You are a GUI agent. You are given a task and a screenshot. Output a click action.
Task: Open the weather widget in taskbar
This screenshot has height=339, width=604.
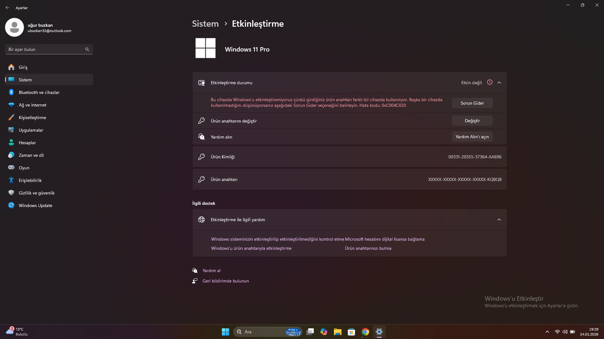click(x=17, y=332)
